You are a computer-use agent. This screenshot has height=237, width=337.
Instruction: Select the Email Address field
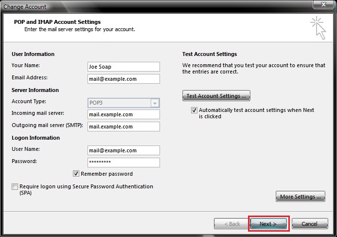point(124,79)
